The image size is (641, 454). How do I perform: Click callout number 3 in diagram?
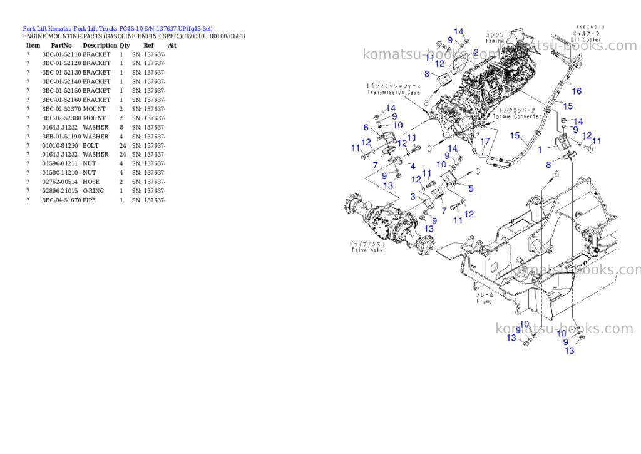click(x=413, y=197)
